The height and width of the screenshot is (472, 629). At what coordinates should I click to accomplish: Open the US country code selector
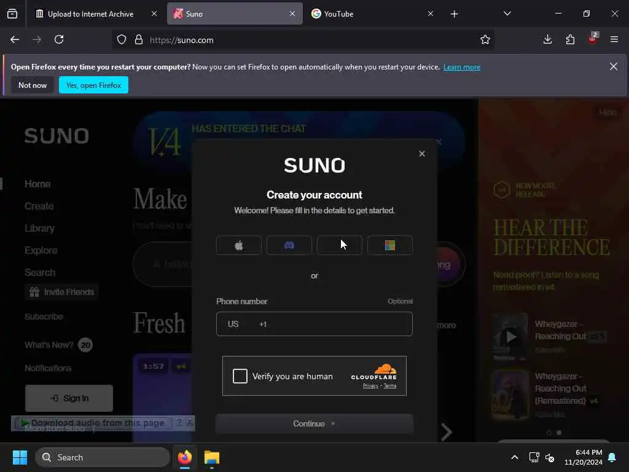click(233, 324)
